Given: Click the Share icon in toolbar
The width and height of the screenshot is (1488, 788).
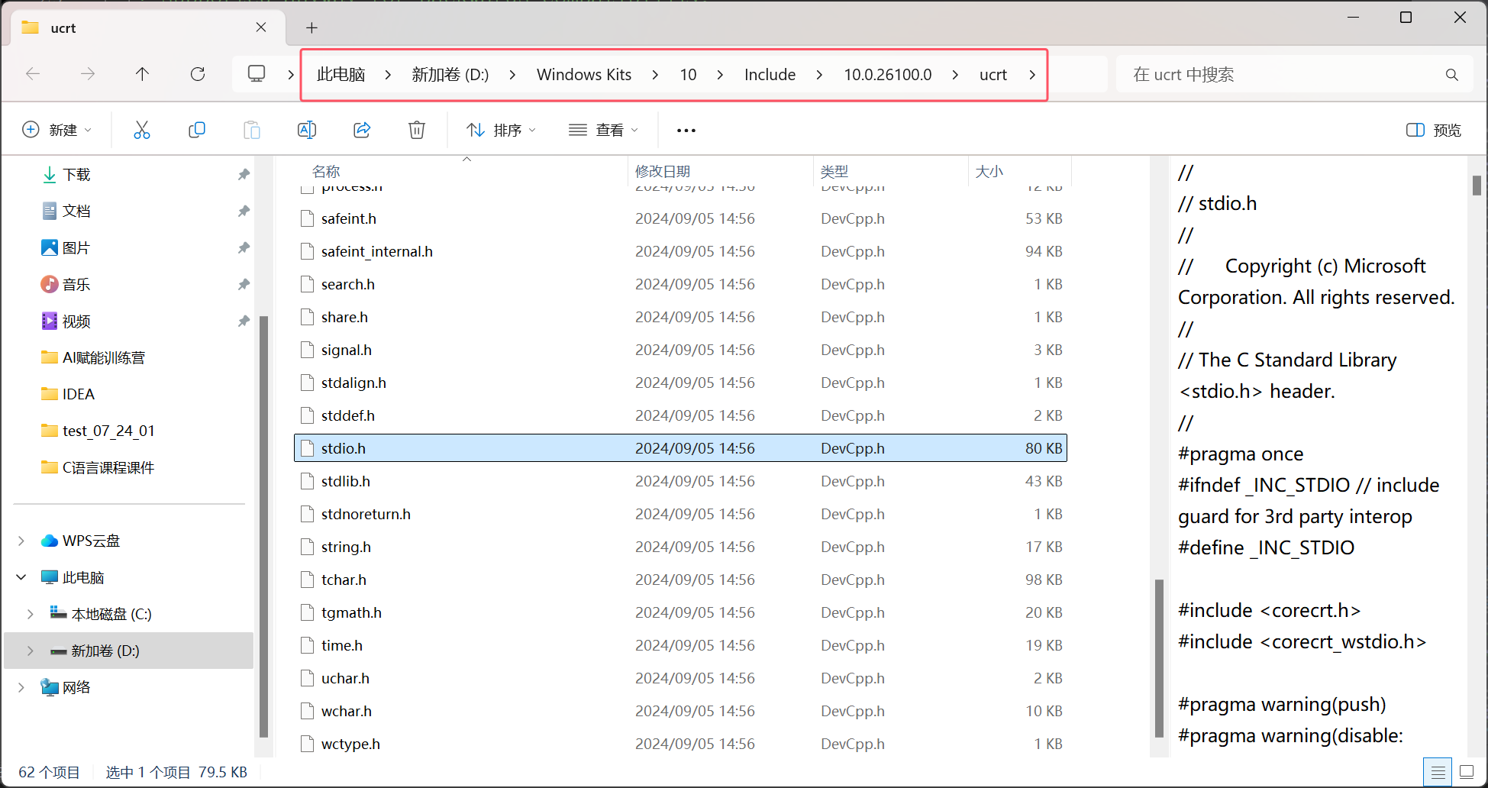Looking at the screenshot, I should (362, 130).
